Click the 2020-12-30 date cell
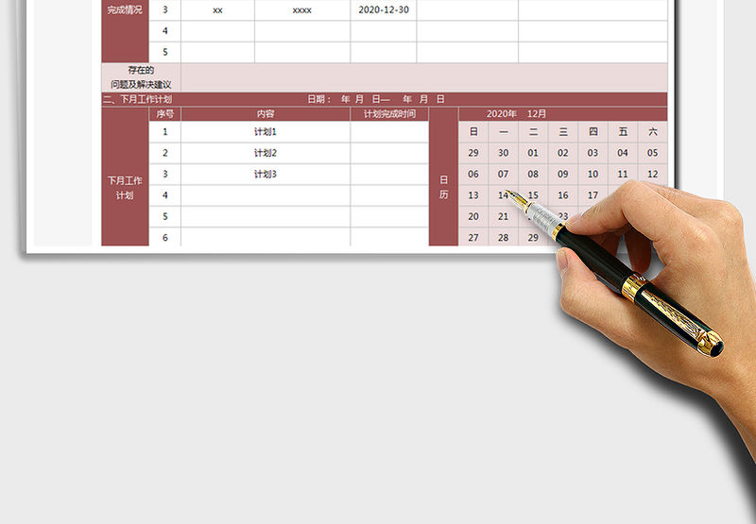 (x=384, y=10)
